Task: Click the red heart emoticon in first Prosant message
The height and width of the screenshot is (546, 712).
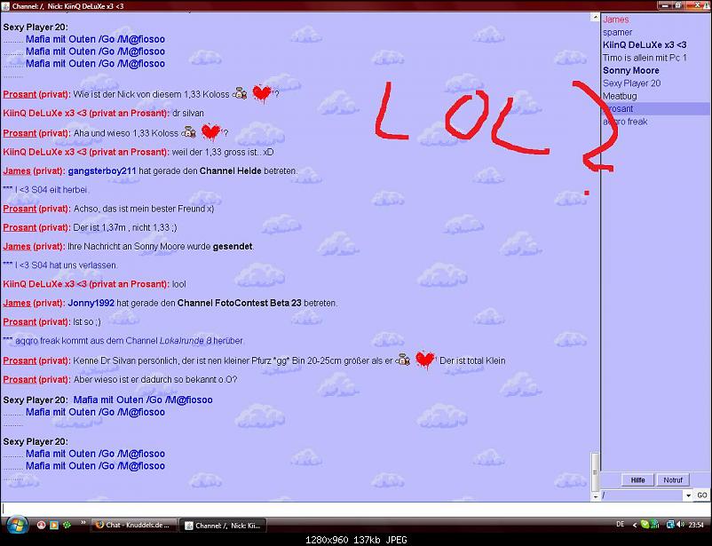Action: (x=261, y=93)
